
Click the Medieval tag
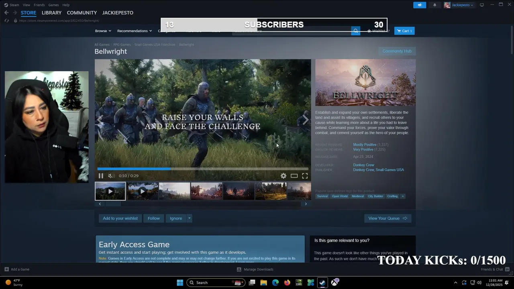(x=357, y=196)
